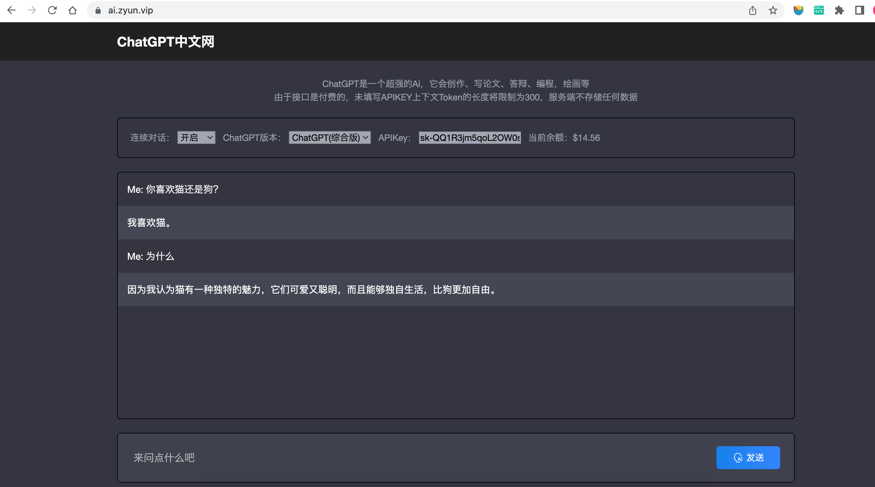The width and height of the screenshot is (875, 487).
Task: Expand the ChatGPT(综合版) version dropdown
Action: tap(330, 138)
